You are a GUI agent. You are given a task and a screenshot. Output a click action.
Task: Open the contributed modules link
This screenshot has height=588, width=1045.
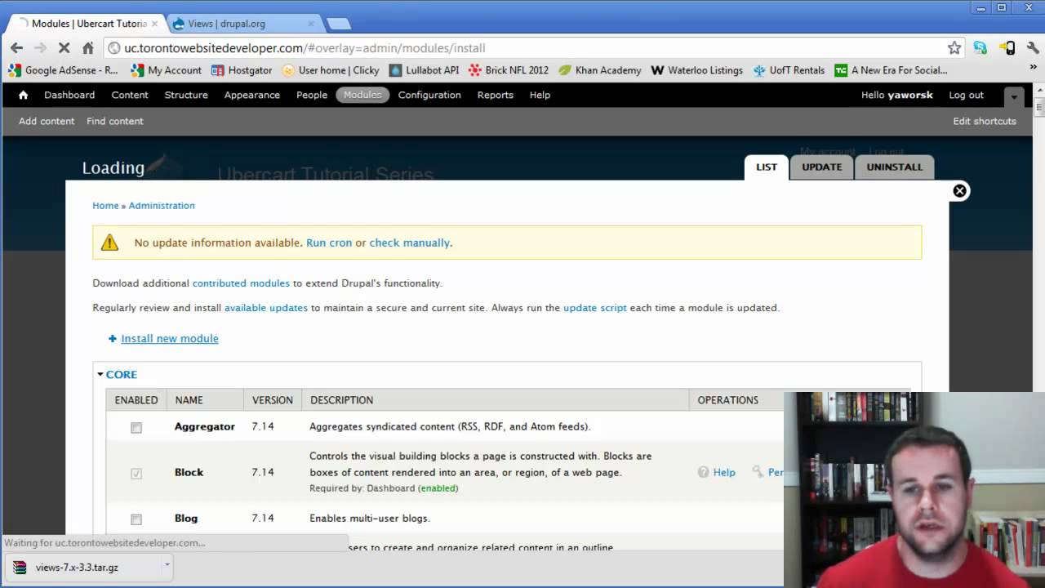tap(241, 283)
